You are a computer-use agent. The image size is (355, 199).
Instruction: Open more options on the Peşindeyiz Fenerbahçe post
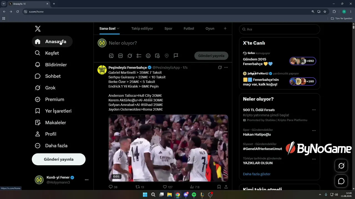[226, 67]
